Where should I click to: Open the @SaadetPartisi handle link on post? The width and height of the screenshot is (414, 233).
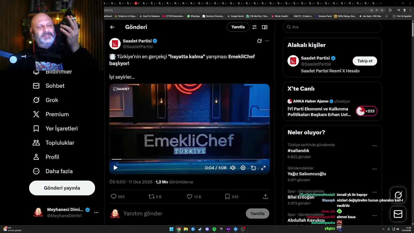coord(138,47)
